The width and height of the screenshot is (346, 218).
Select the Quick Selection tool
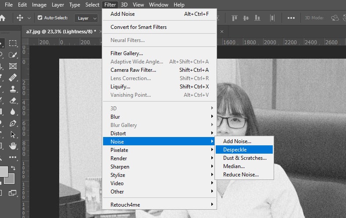coord(13,54)
